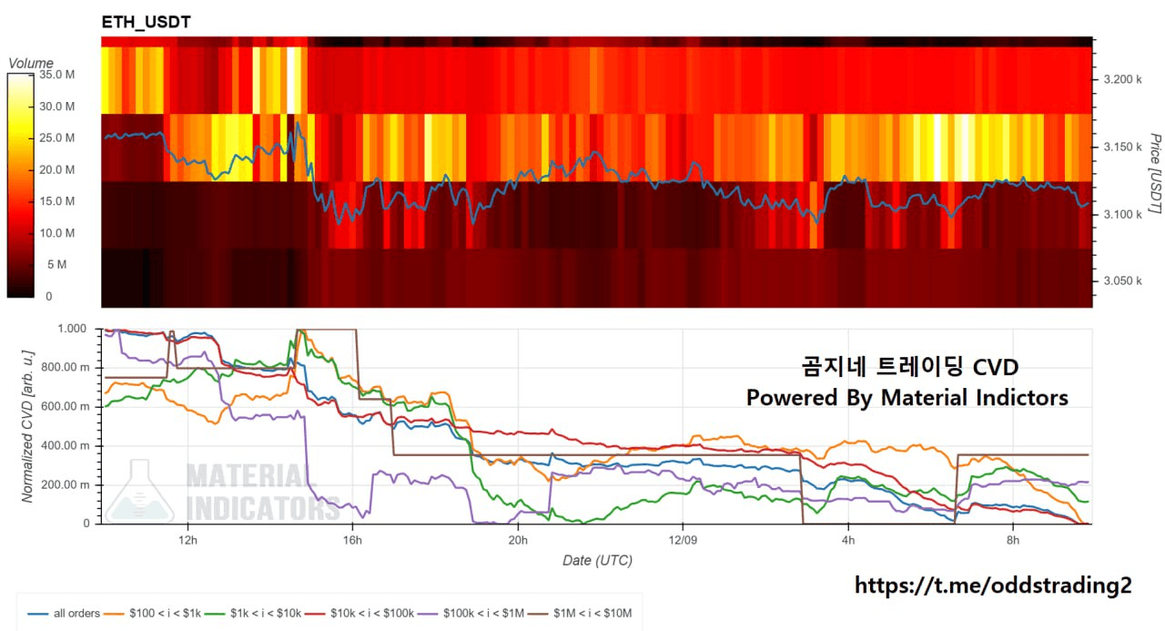The width and height of the screenshot is (1165, 631).
Task: Click the 'Powered By Material Indictors' text
Action: coord(907,398)
